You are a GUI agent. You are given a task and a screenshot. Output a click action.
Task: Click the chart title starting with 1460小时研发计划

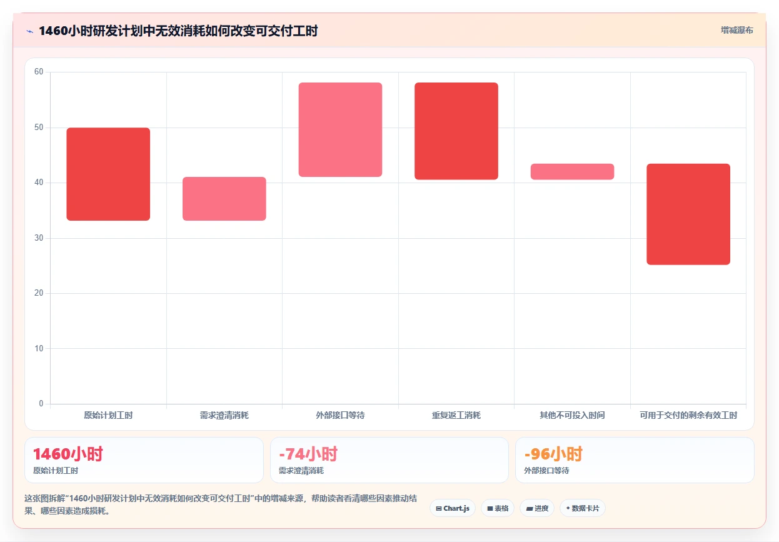(x=178, y=31)
